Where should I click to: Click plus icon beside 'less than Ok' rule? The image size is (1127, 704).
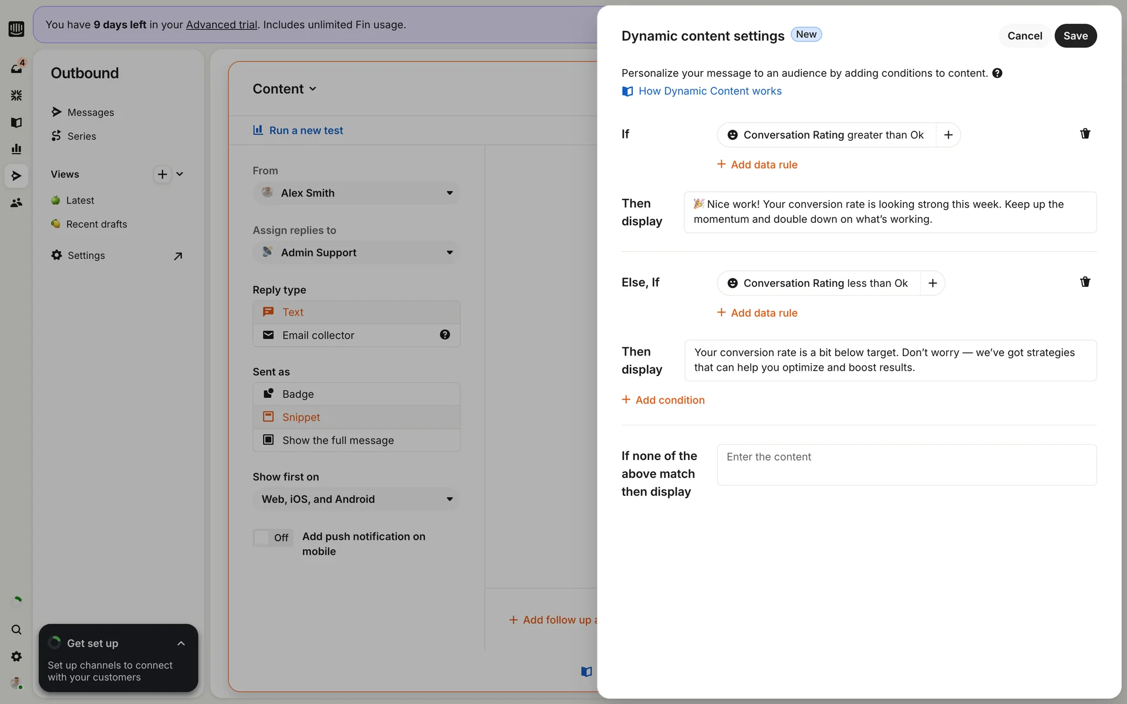[932, 283]
